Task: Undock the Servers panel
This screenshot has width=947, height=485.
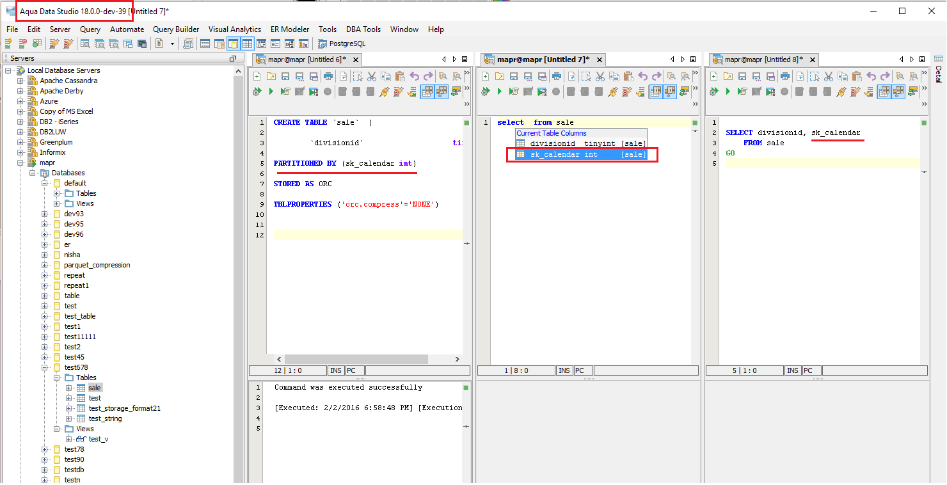Action: tap(233, 58)
